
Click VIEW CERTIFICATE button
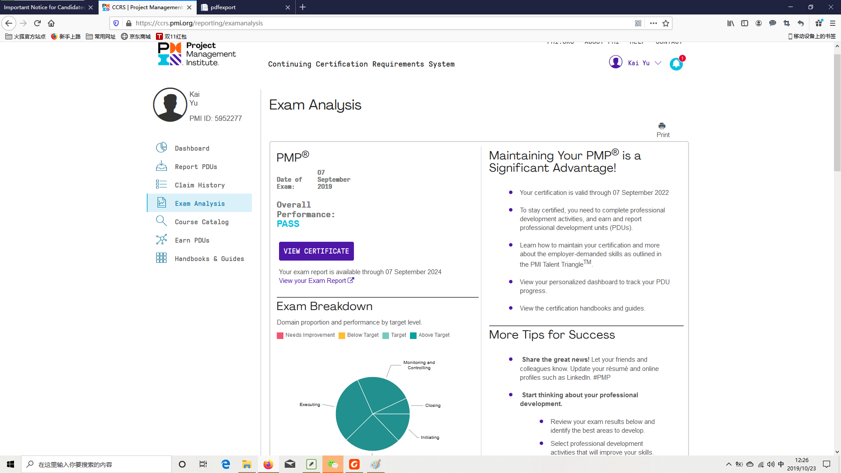pos(316,251)
